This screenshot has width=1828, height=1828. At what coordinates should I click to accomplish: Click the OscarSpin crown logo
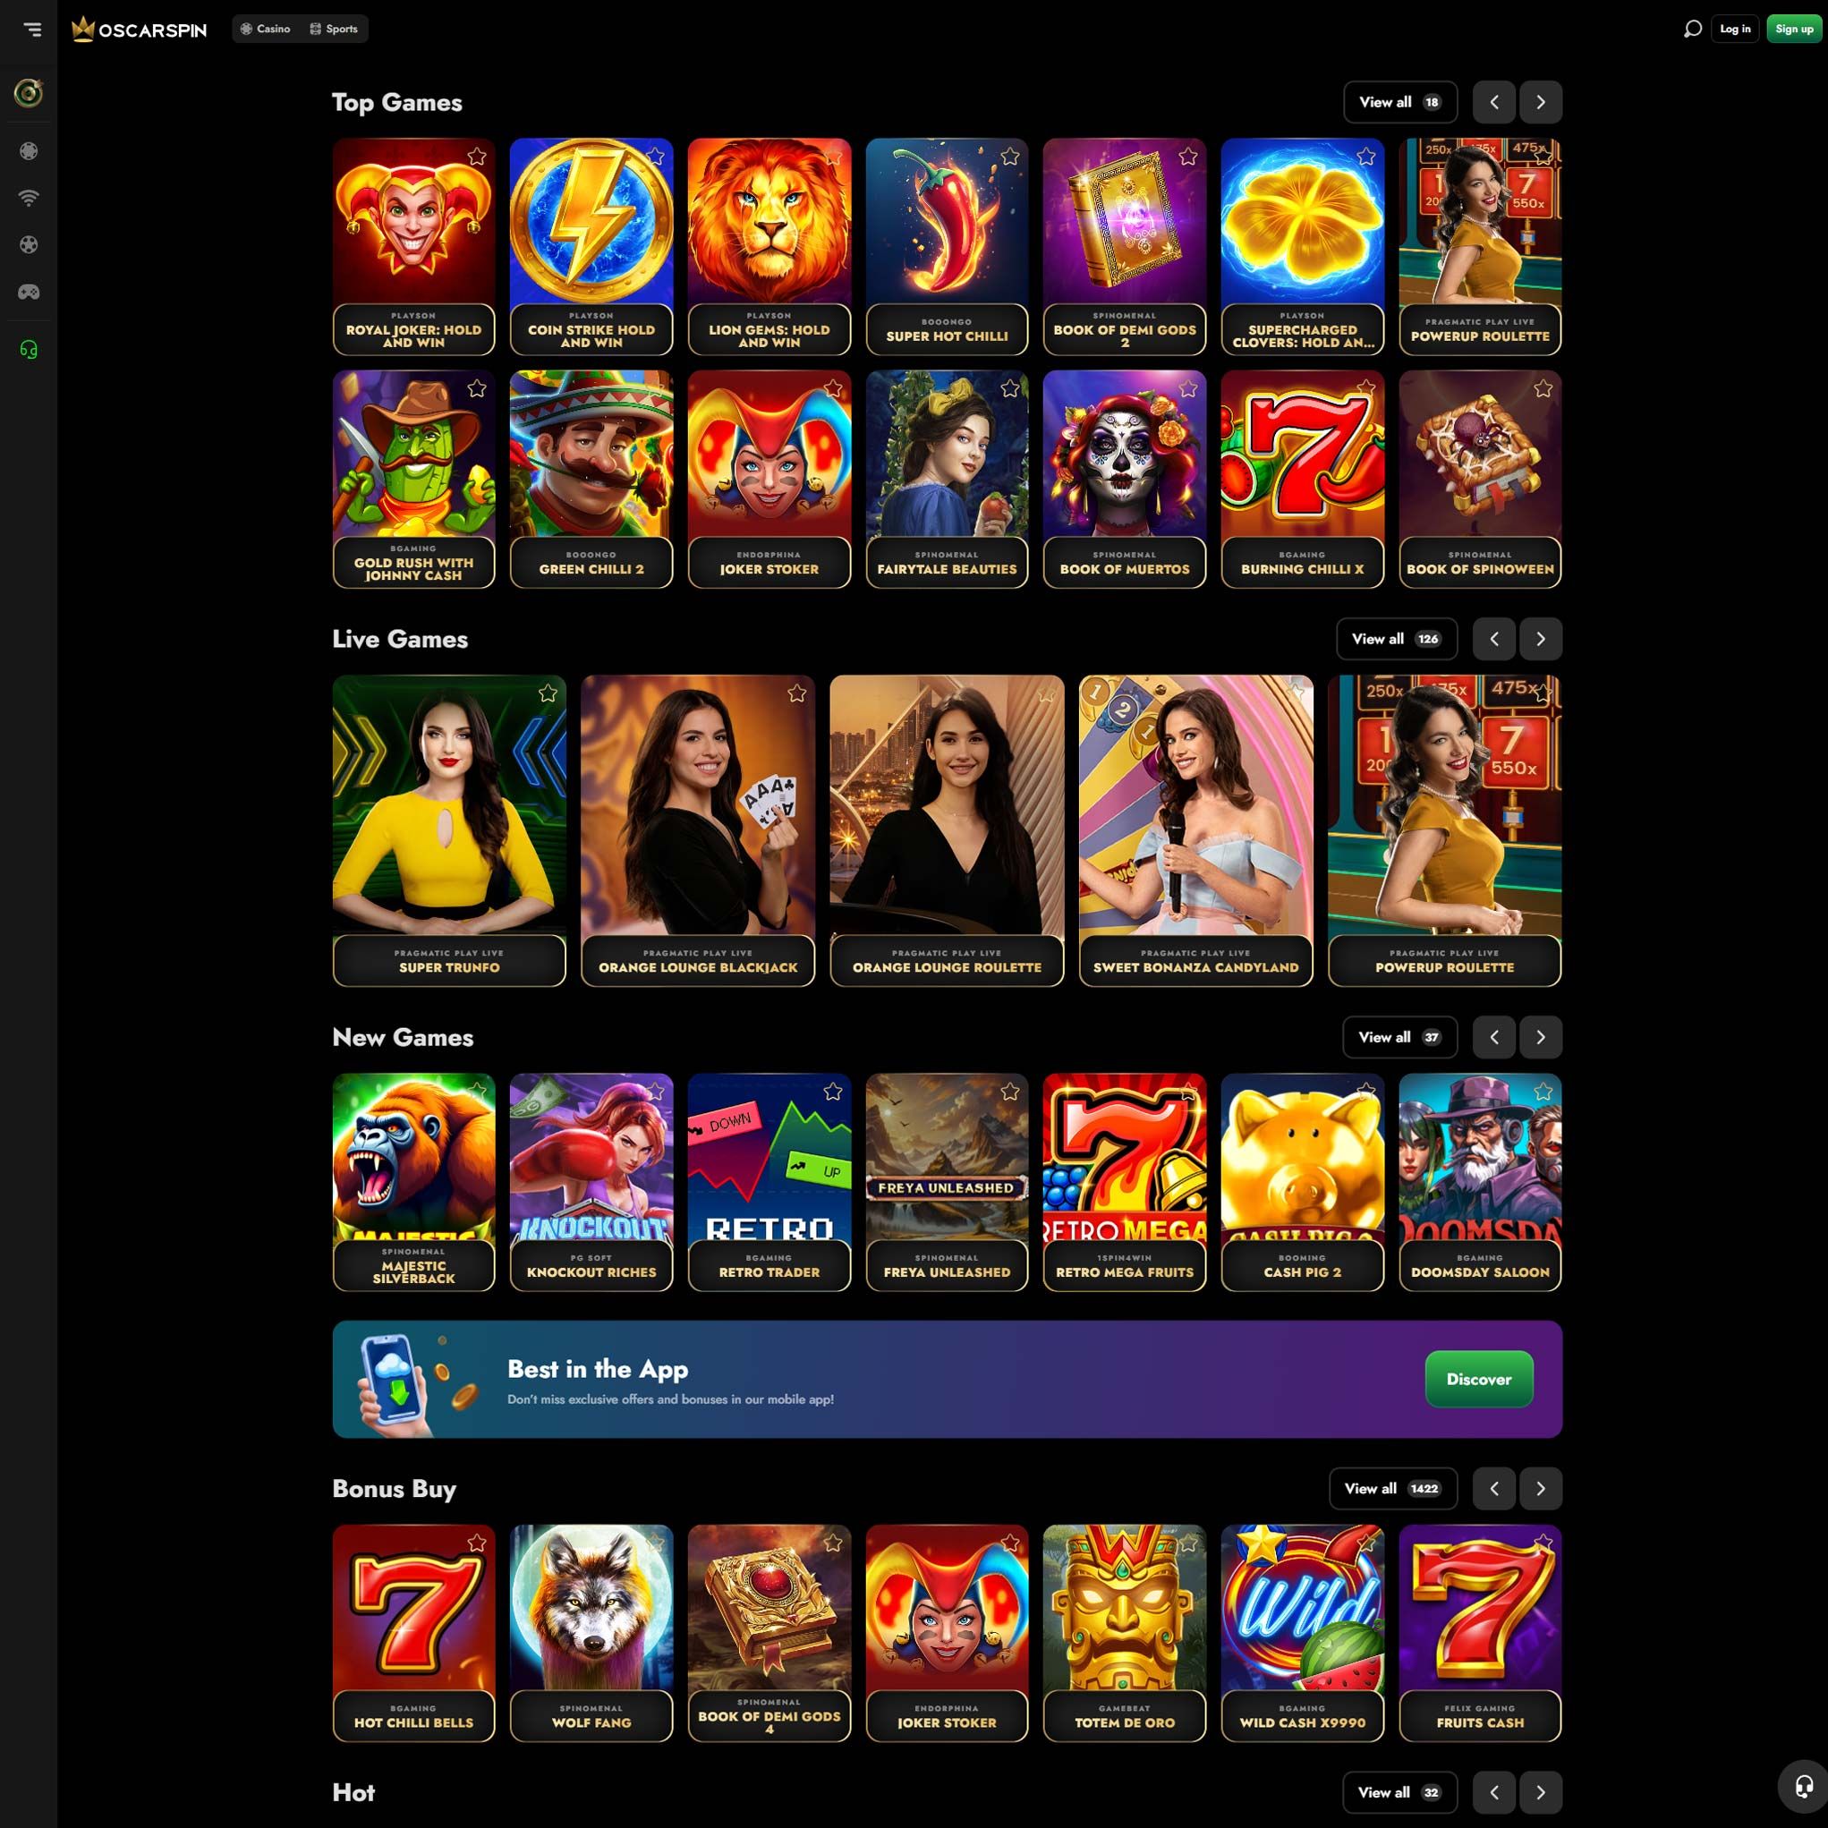coord(139,30)
